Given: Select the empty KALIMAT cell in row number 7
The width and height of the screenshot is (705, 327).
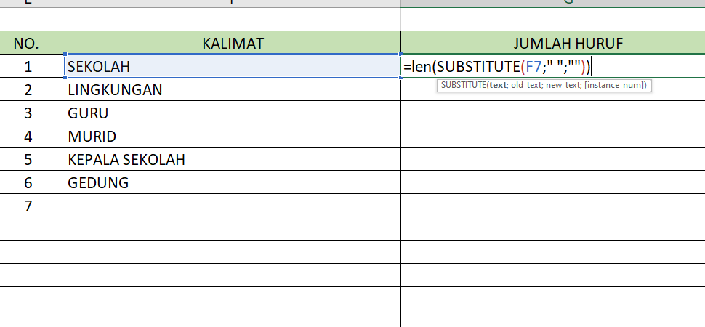Looking at the screenshot, I should point(233,206).
